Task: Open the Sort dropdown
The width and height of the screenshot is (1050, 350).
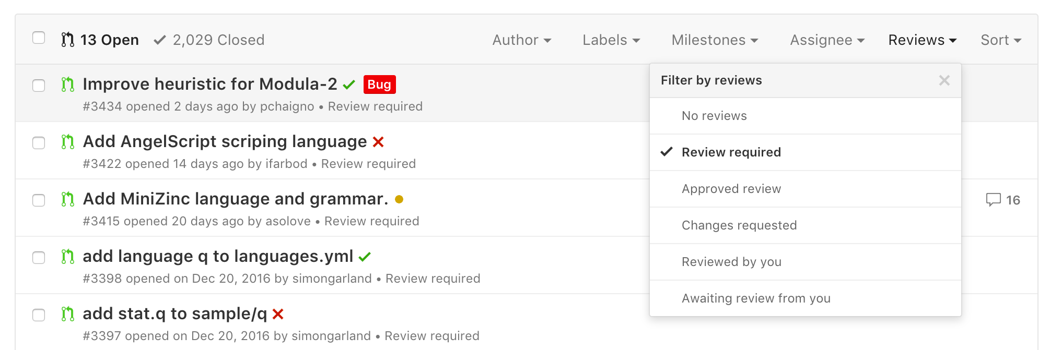Action: coord(1000,40)
